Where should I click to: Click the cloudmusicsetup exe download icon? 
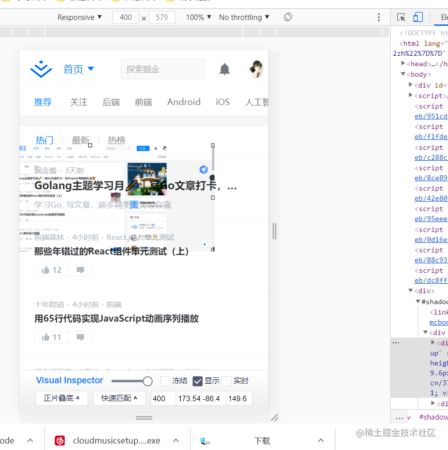coord(60,440)
